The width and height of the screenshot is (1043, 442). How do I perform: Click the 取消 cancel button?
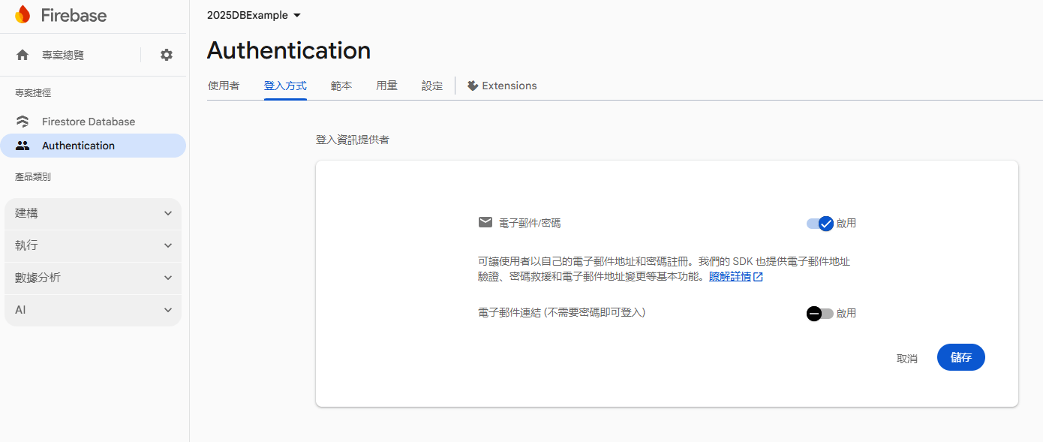tap(907, 359)
